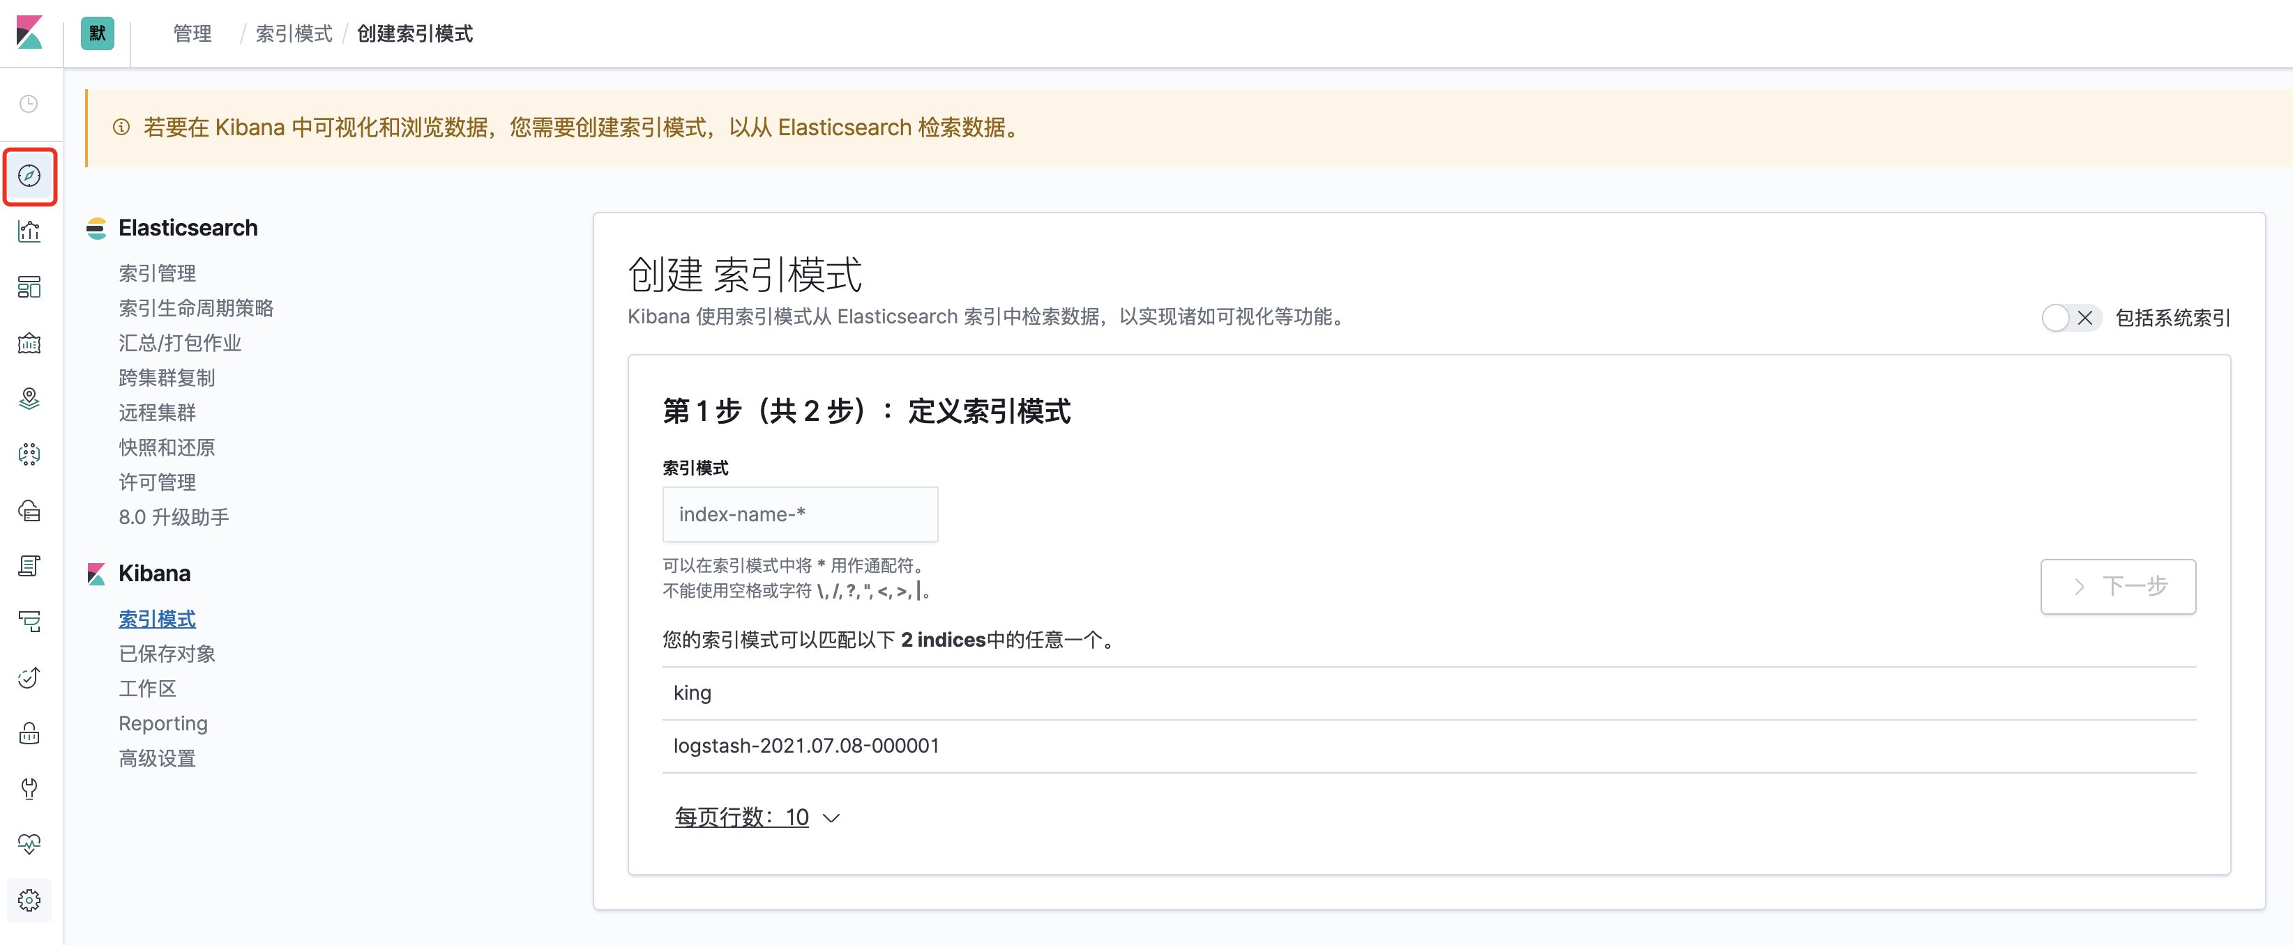Expand rows per page dropdown
Image resolution: width=2293 pixels, height=945 pixels.
point(757,817)
